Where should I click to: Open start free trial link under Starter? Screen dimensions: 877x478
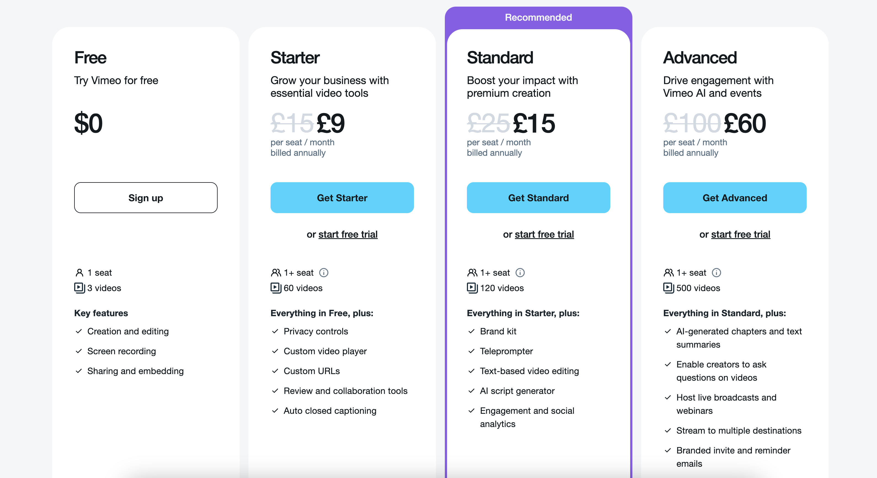coord(348,234)
